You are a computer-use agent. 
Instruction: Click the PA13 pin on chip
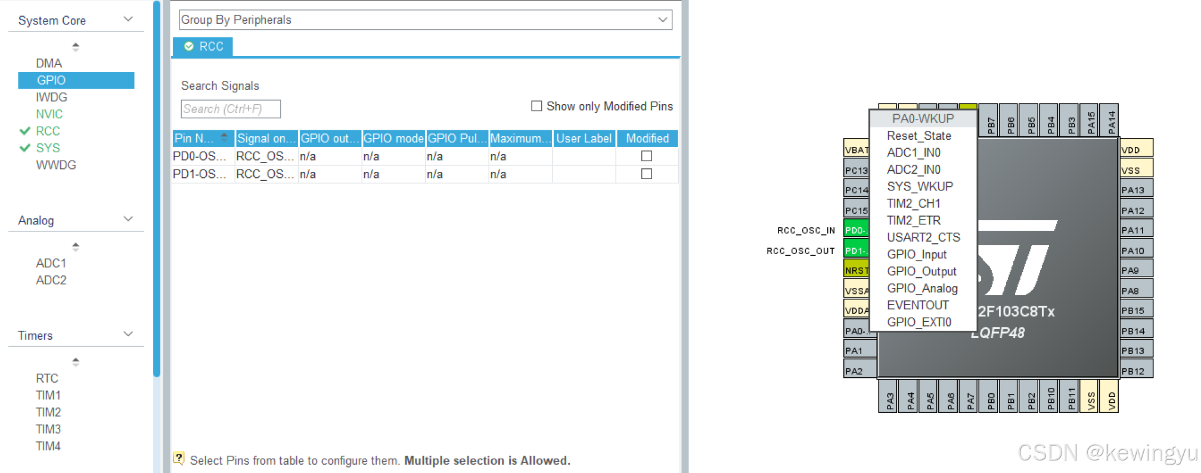coord(1136,190)
